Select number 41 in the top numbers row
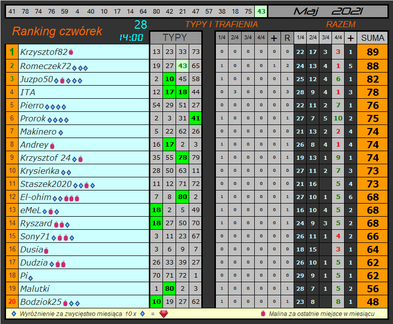Image resolution: width=393 pixels, height=324 pixels. click(12, 12)
